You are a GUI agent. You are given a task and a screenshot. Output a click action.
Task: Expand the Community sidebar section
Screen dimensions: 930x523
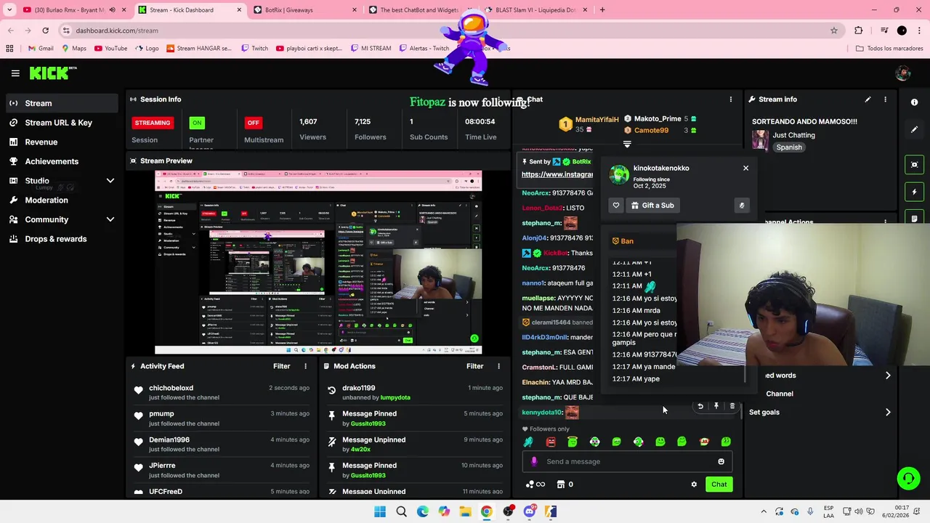(x=110, y=219)
